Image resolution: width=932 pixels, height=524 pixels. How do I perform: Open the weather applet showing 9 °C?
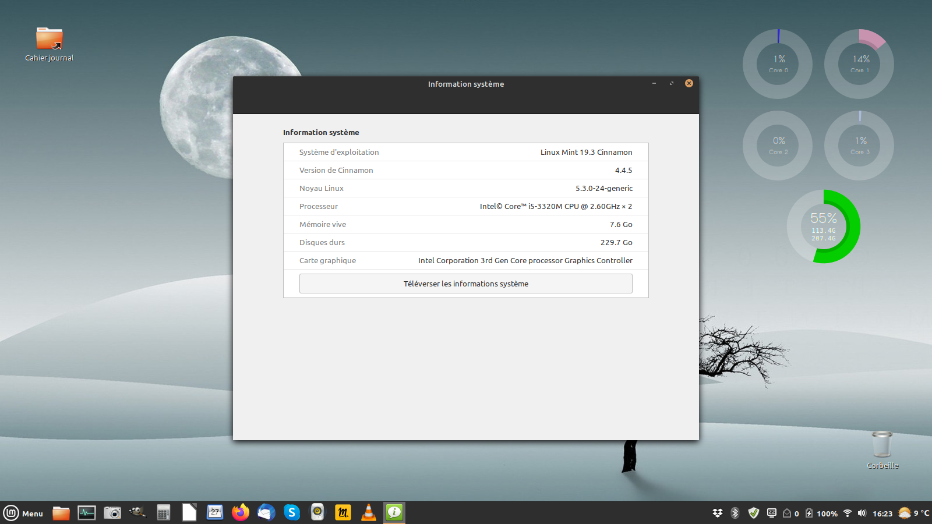[914, 513]
